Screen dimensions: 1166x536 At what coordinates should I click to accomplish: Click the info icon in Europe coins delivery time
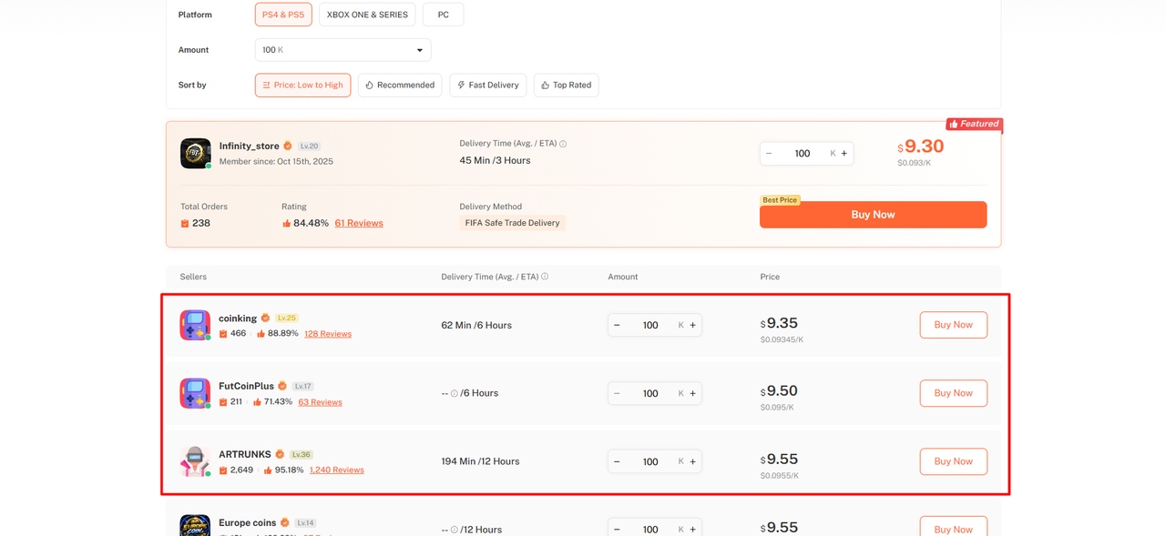[x=455, y=530]
